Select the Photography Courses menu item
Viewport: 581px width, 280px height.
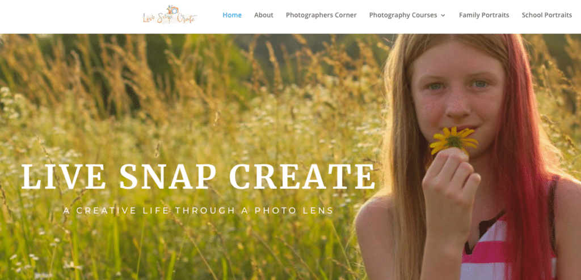403,15
